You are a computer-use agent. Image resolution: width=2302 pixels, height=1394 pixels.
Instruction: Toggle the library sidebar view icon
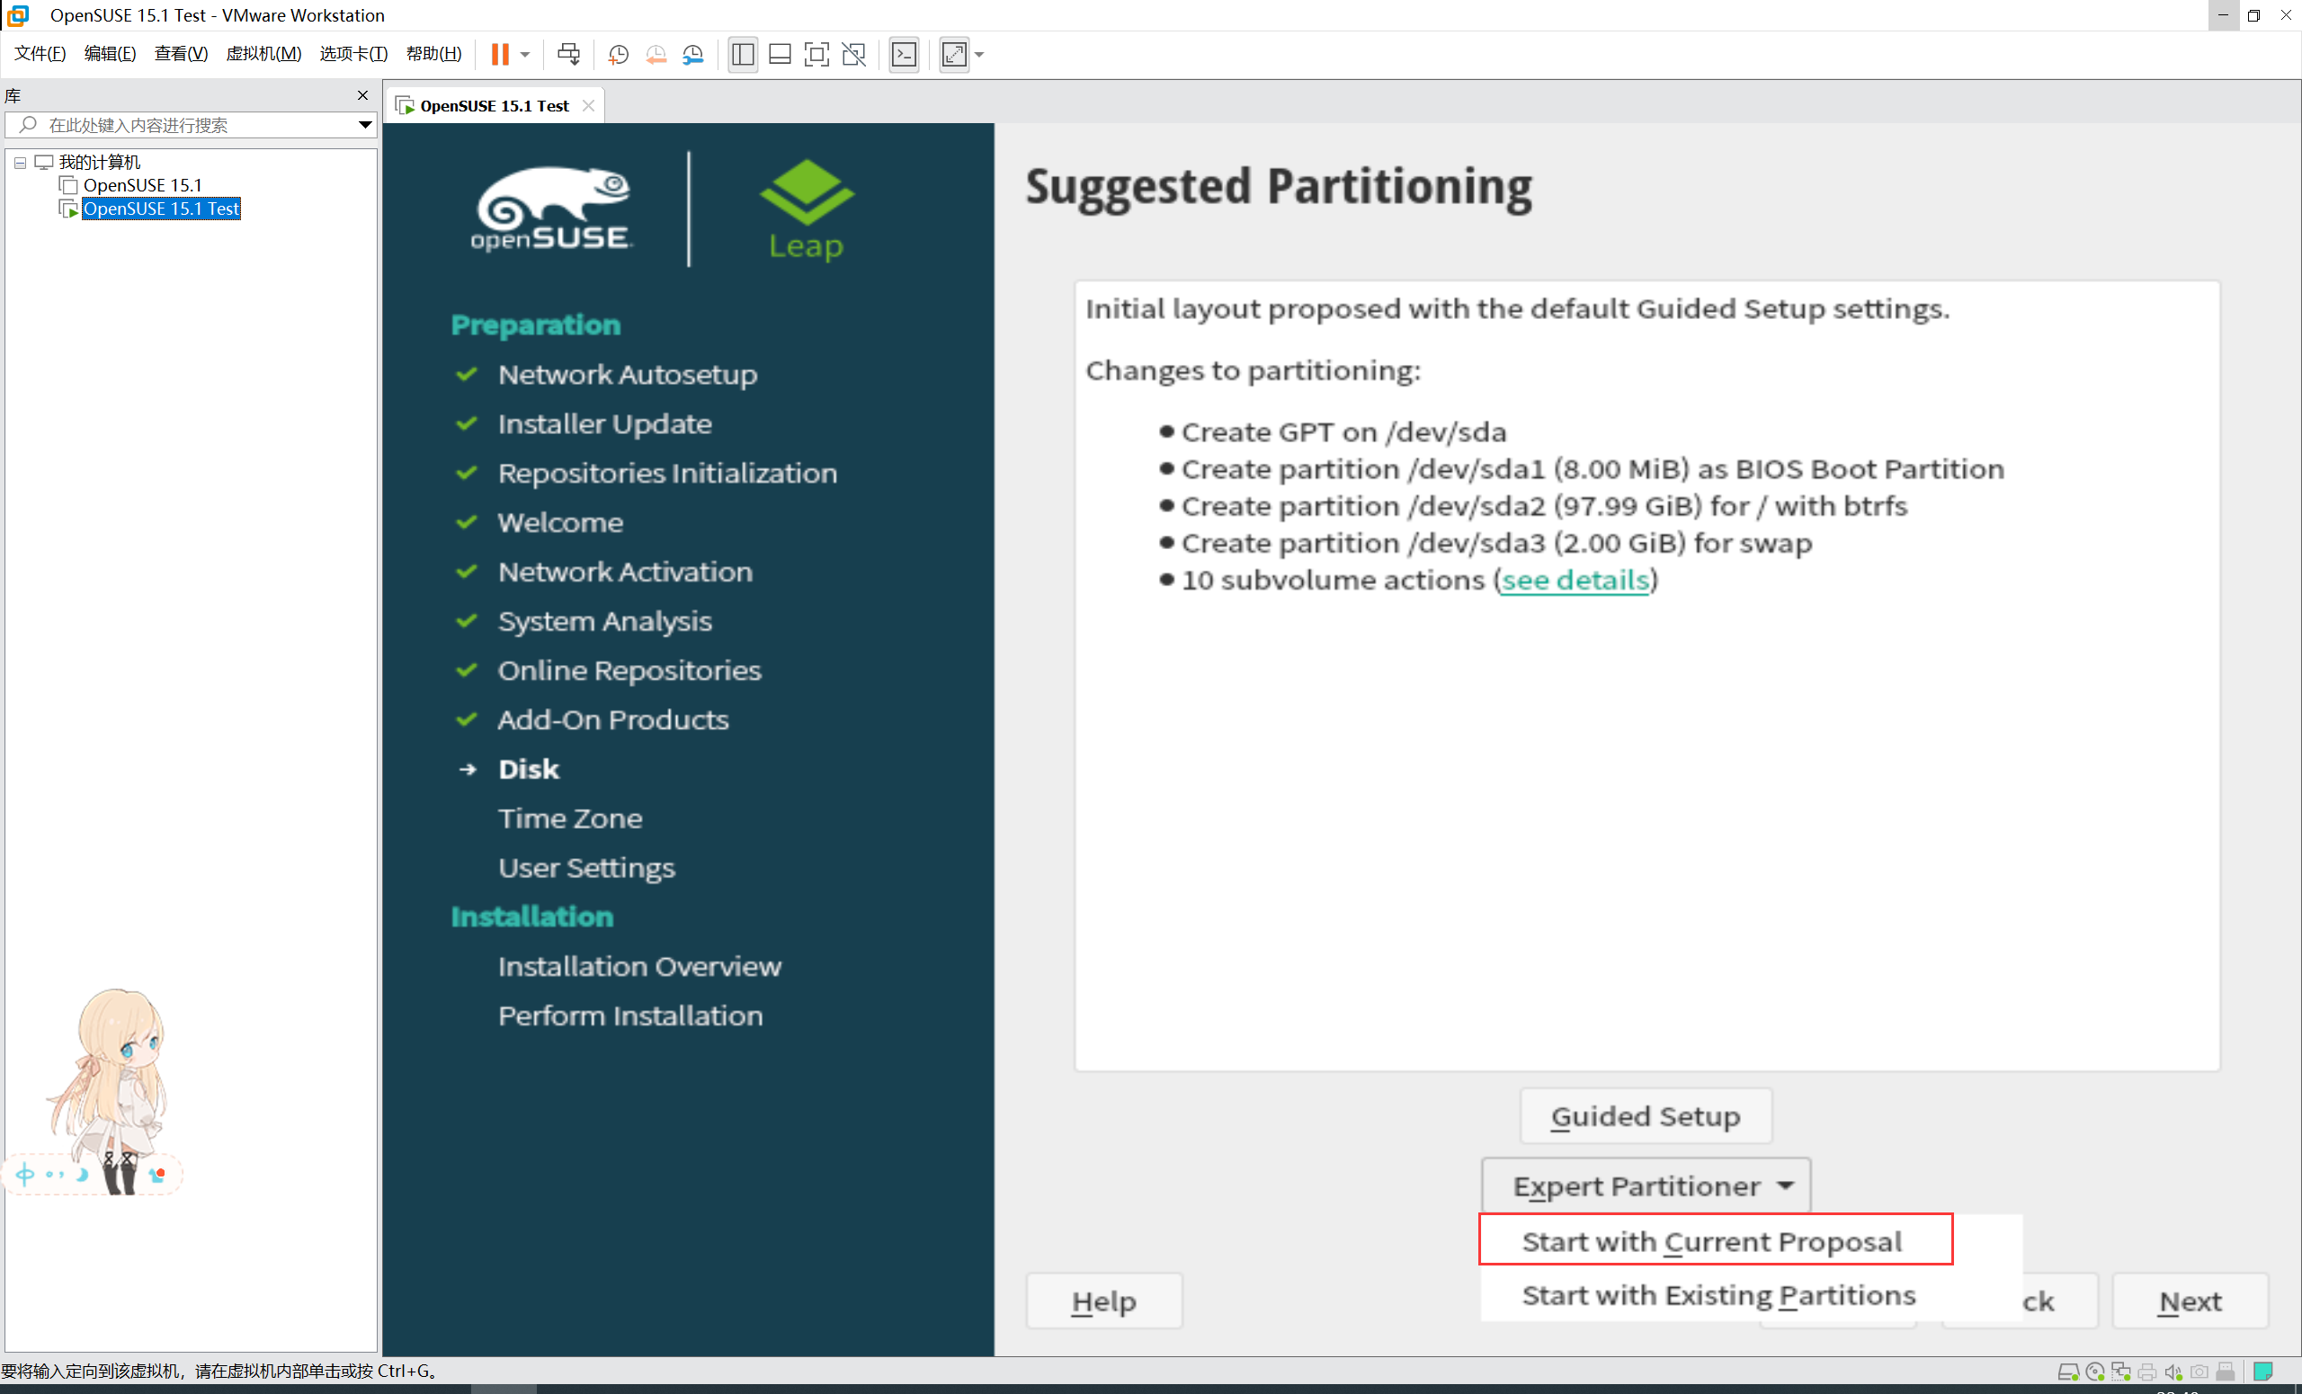click(743, 54)
